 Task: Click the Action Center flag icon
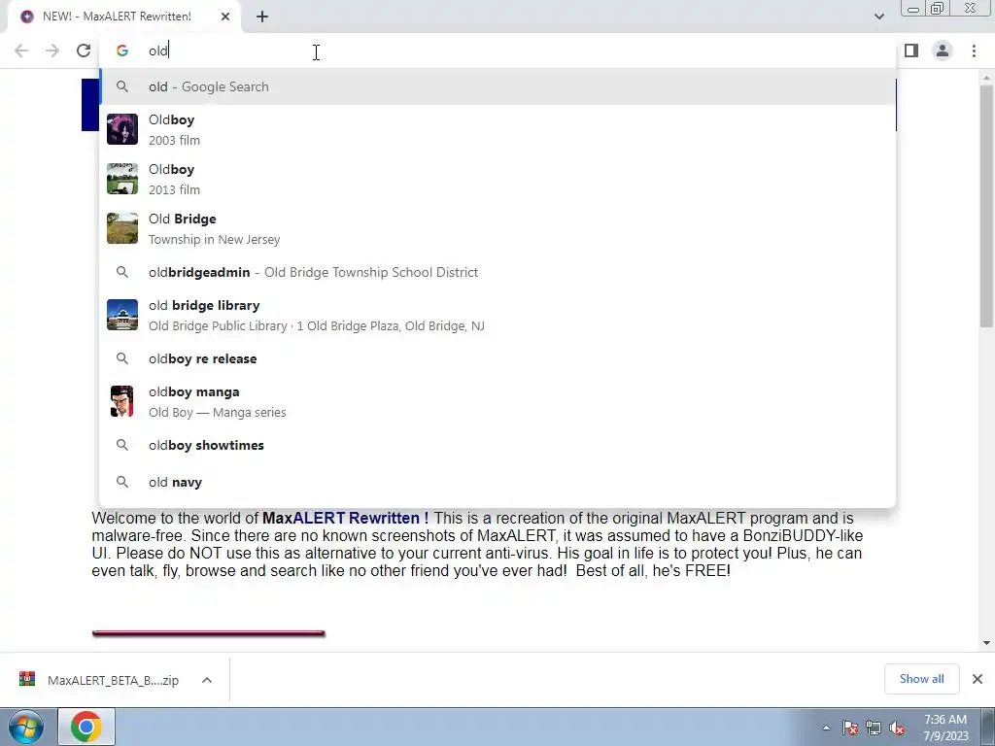850,729
